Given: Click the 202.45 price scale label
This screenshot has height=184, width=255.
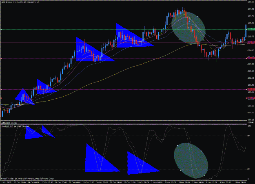Looking at the screenshot, I should click(251, 78).
